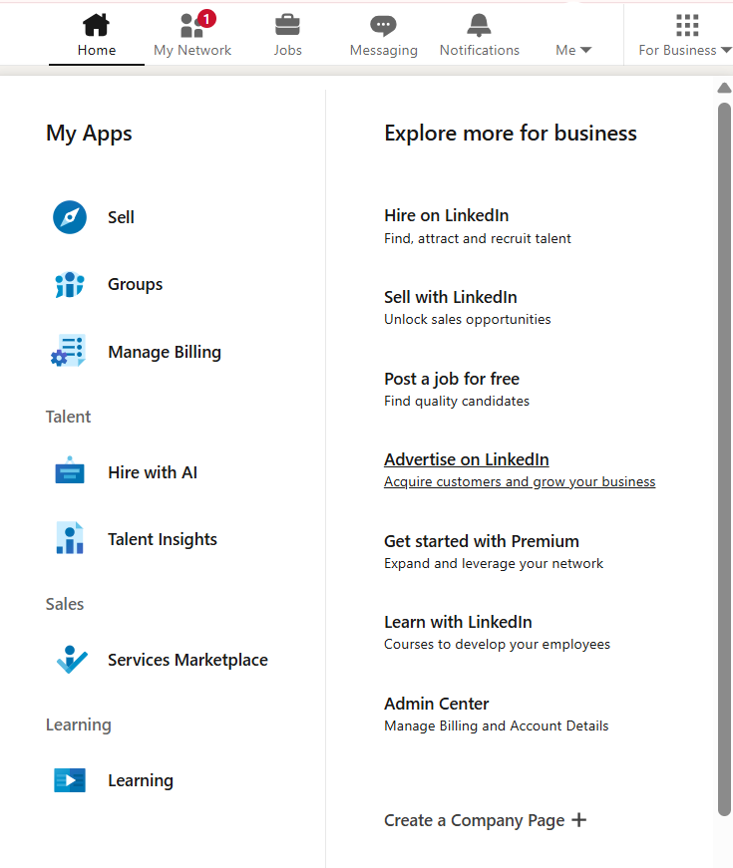Click the Explore more for business heading
The width and height of the screenshot is (733, 868).
[511, 134]
